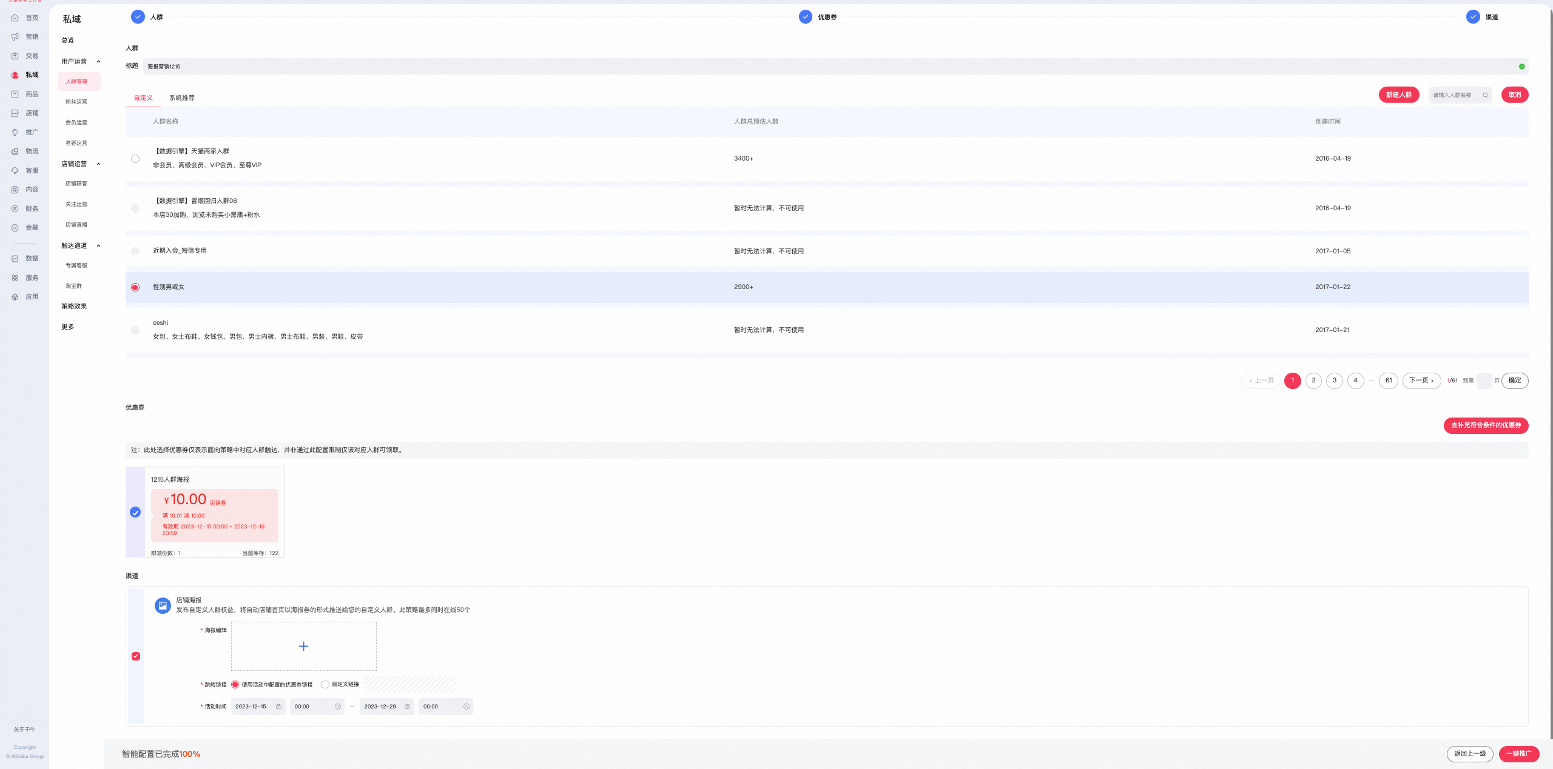Open the 交易 trade sidebar icon
The height and width of the screenshot is (769, 1553).
[15, 56]
